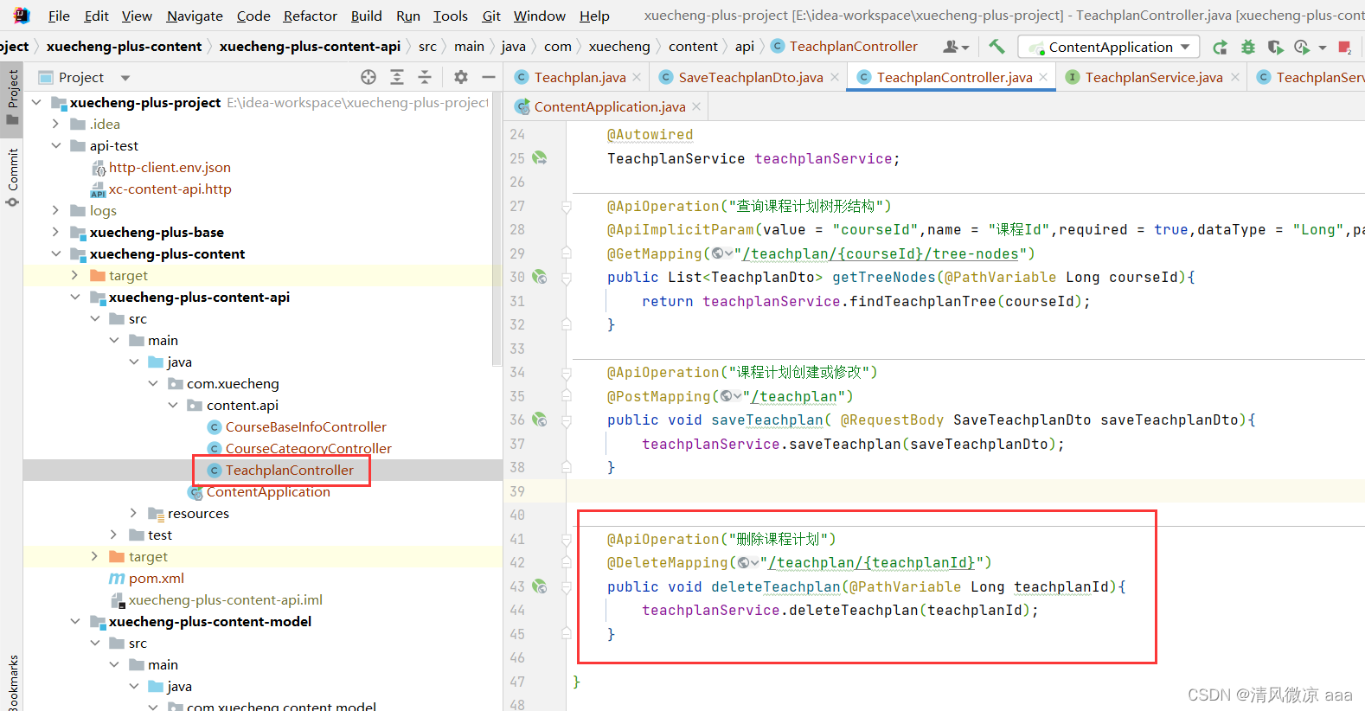This screenshot has width=1365, height=711.
Task: Expand the resources folder
Action: 133,513
